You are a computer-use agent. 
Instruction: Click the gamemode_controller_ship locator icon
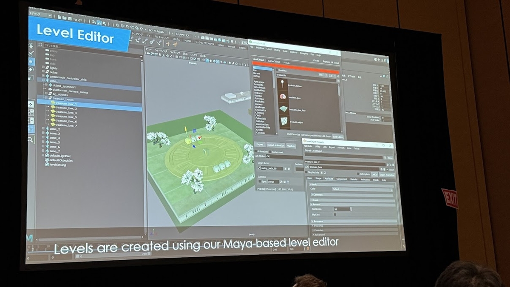[47, 76]
